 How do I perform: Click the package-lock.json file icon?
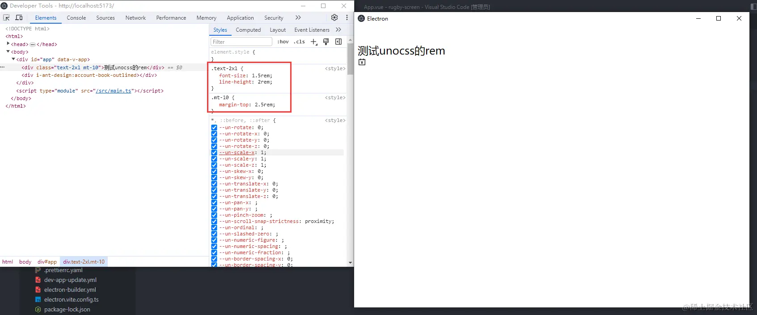click(x=38, y=309)
